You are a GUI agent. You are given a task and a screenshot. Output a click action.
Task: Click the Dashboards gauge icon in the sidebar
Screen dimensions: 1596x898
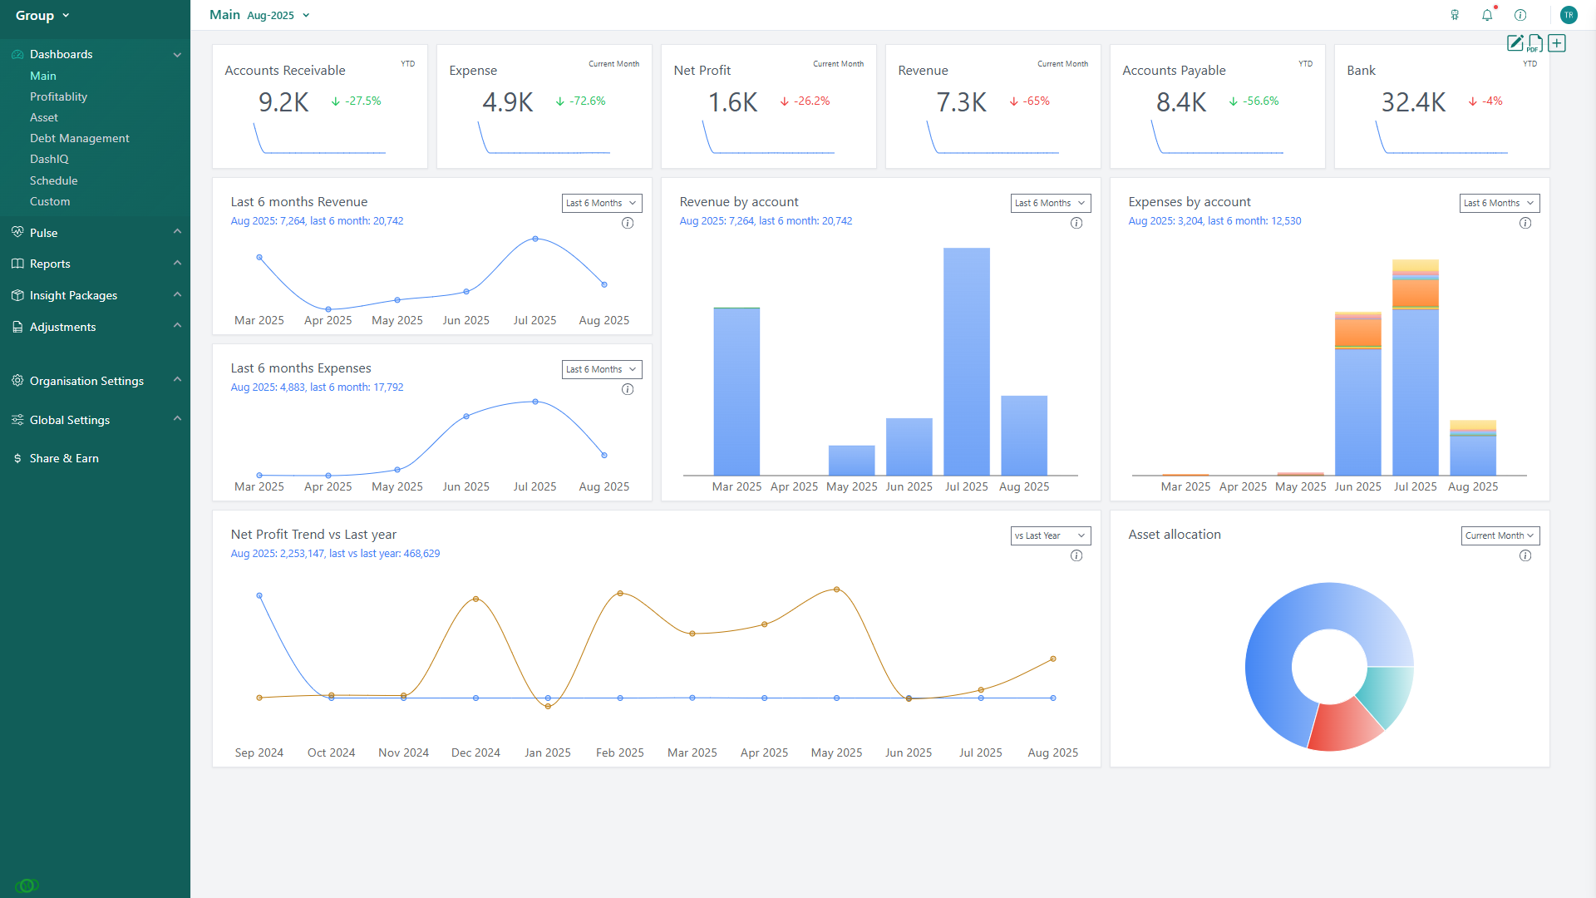pos(17,54)
